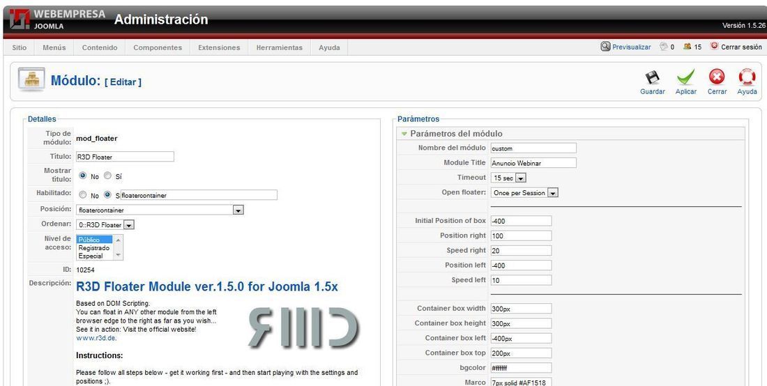
Task: Open the Extensiones menu
Action: pyautogui.click(x=219, y=47)
